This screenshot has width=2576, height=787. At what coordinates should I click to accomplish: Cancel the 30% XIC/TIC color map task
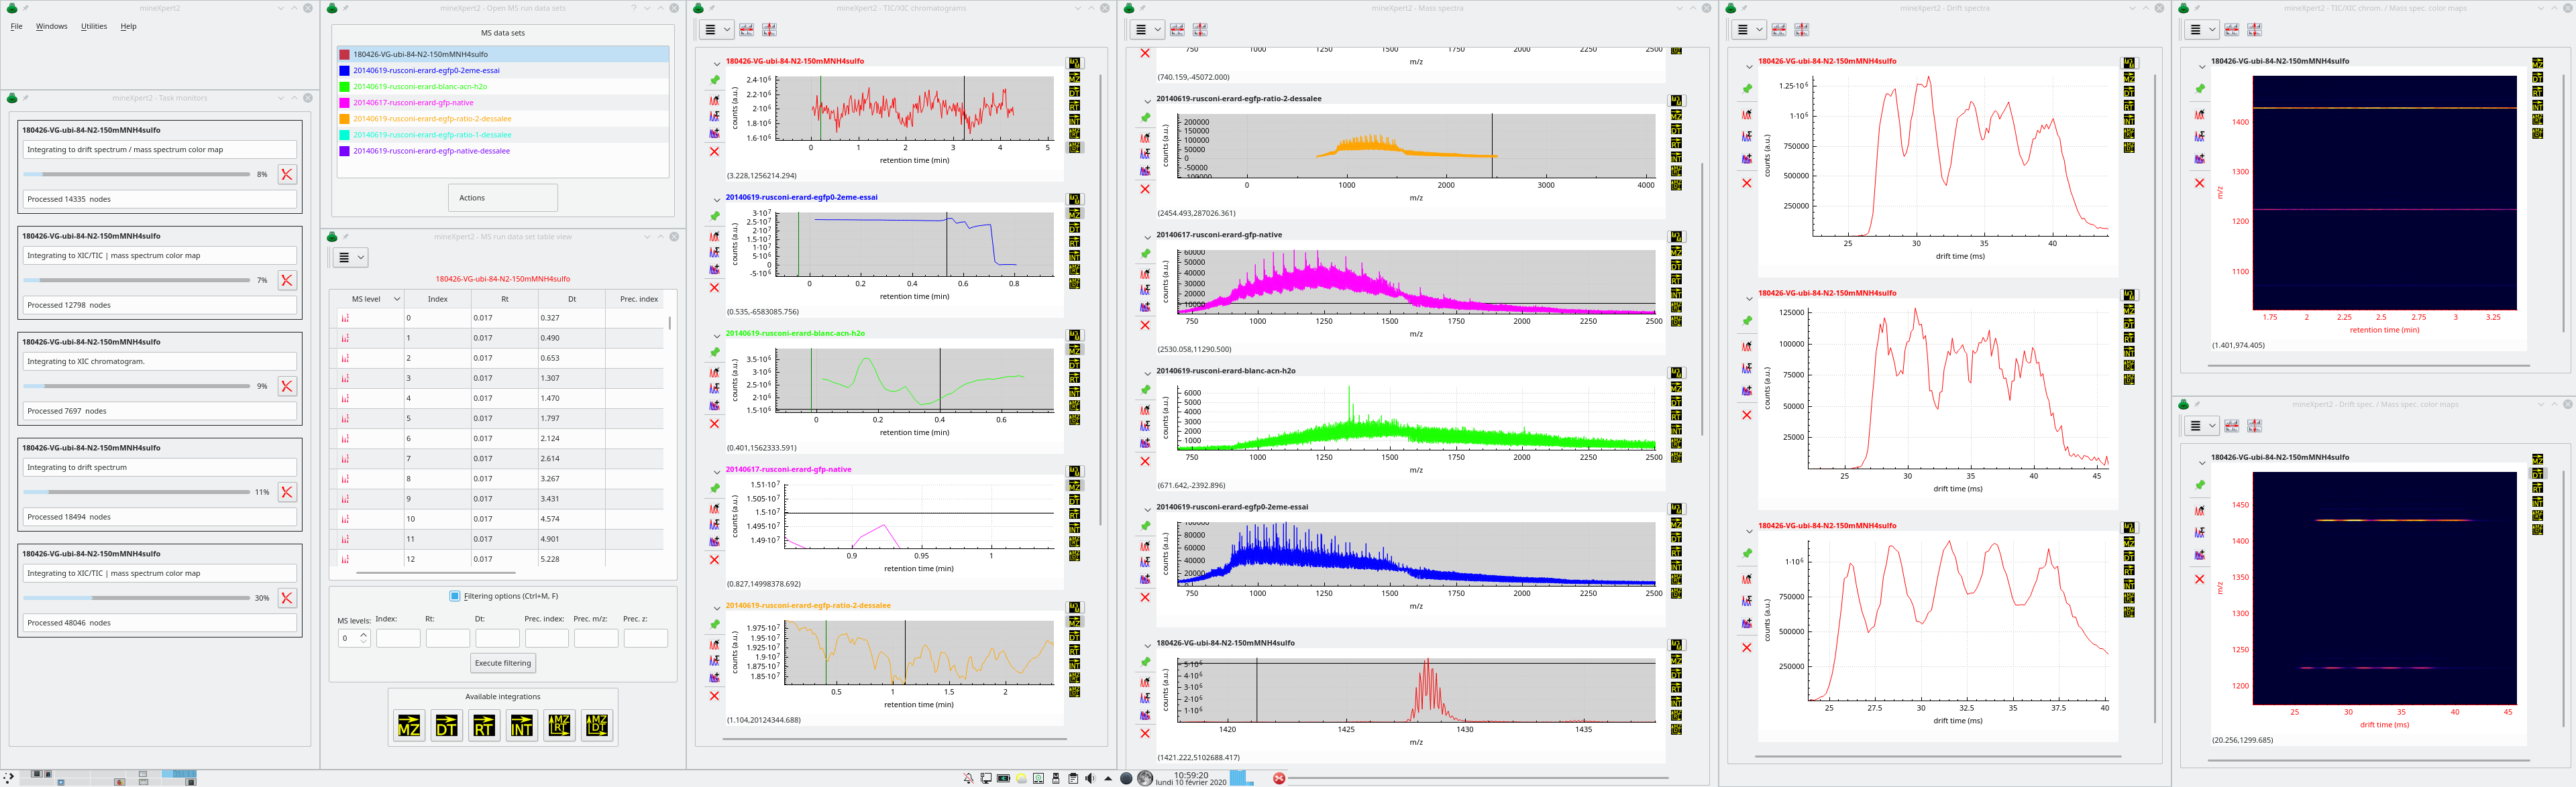pos(287,597)
